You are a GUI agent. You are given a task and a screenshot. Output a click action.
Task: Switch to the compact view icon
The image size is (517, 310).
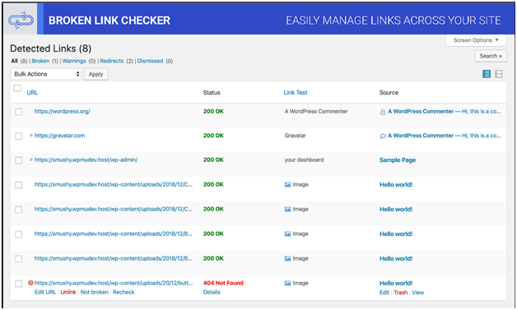point(499,74)
